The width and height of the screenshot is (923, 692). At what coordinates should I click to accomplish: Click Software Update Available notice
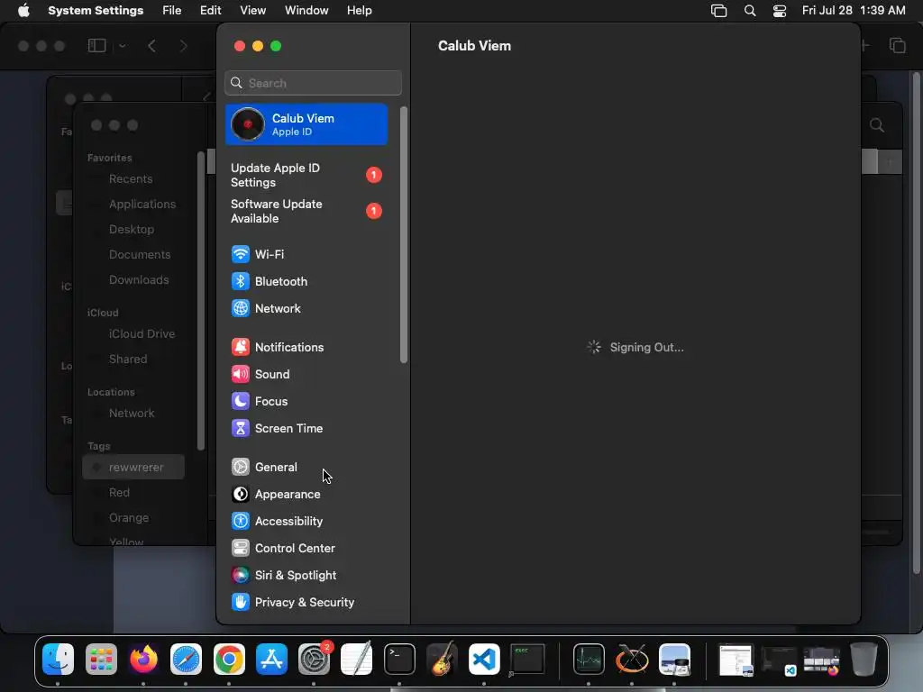pos(306,211)
